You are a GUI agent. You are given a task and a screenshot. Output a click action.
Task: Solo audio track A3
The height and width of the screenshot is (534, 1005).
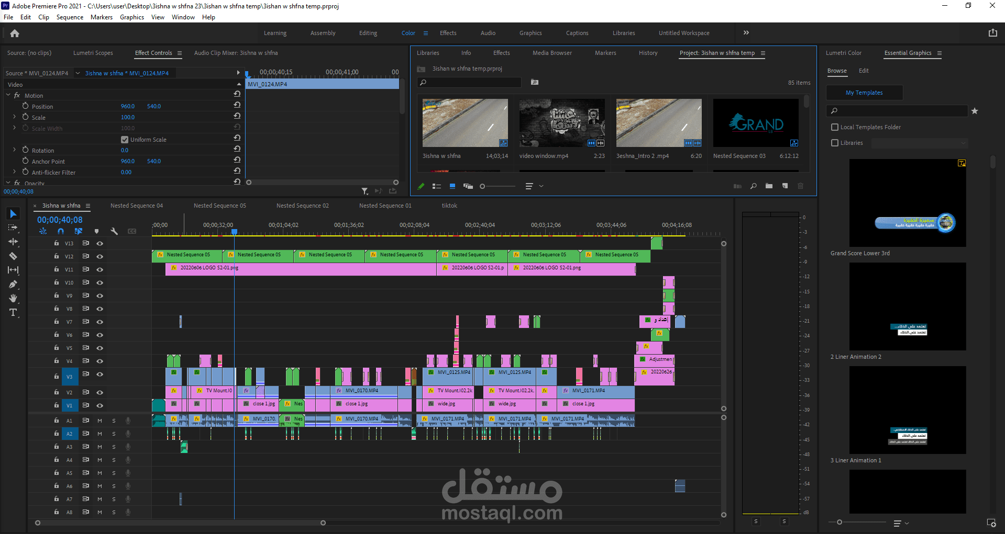[114, 447]
